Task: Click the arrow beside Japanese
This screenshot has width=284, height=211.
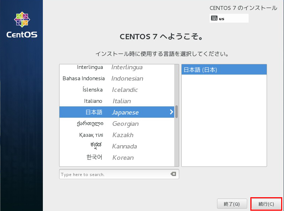Action: 171,112
